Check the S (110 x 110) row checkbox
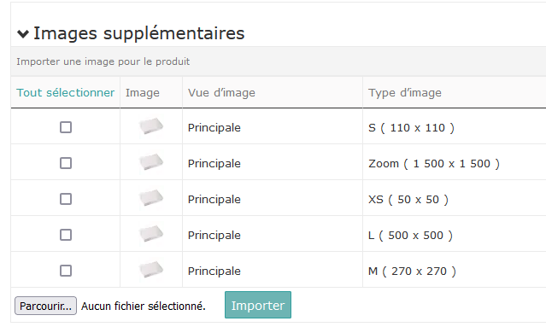546x327 pixels. click(66, 127)
